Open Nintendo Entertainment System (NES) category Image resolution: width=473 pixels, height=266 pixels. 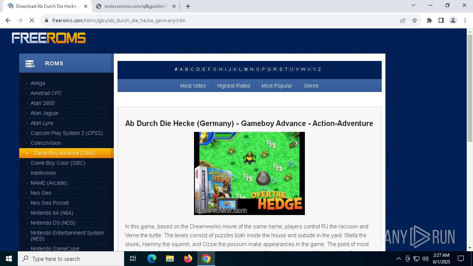pyautogui.click(x=67, y=236)
